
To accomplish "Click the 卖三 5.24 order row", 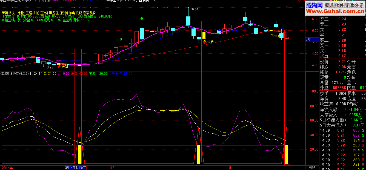I will pos(342,19).
